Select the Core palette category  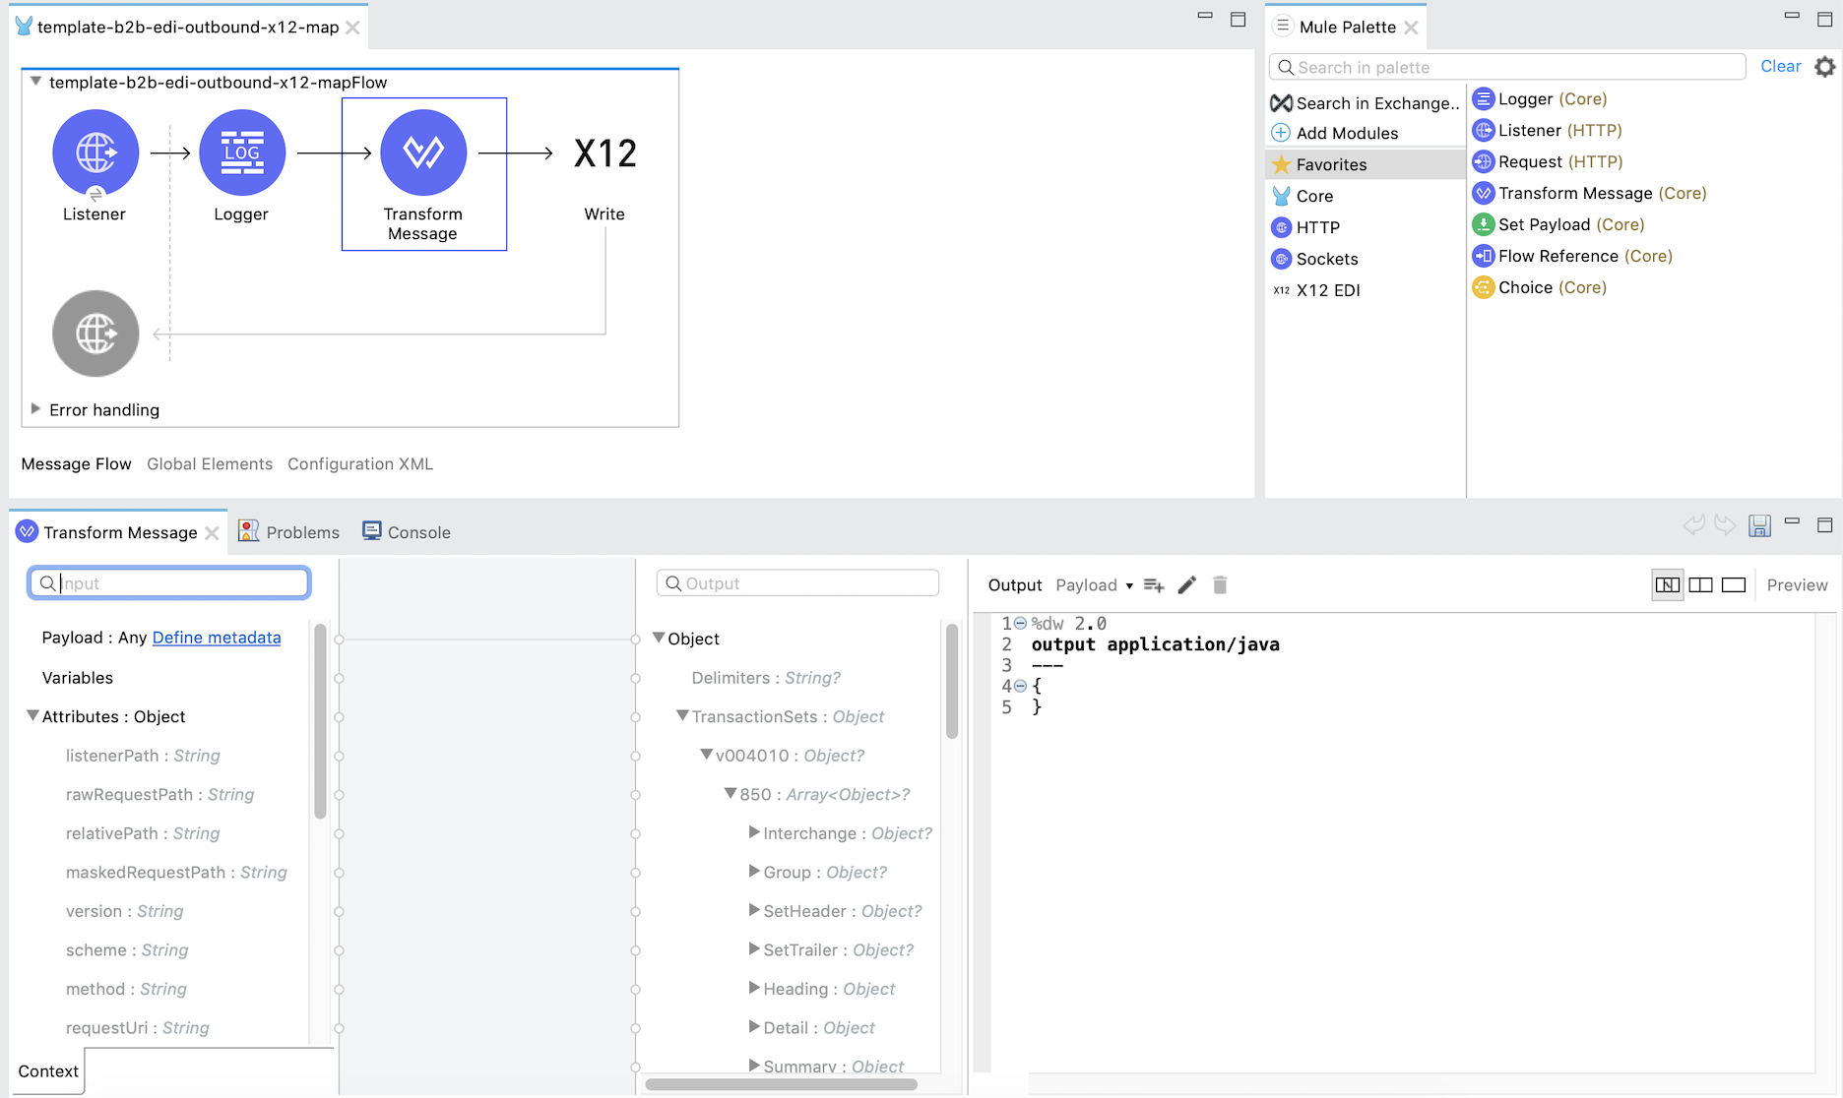(1303, 196)
